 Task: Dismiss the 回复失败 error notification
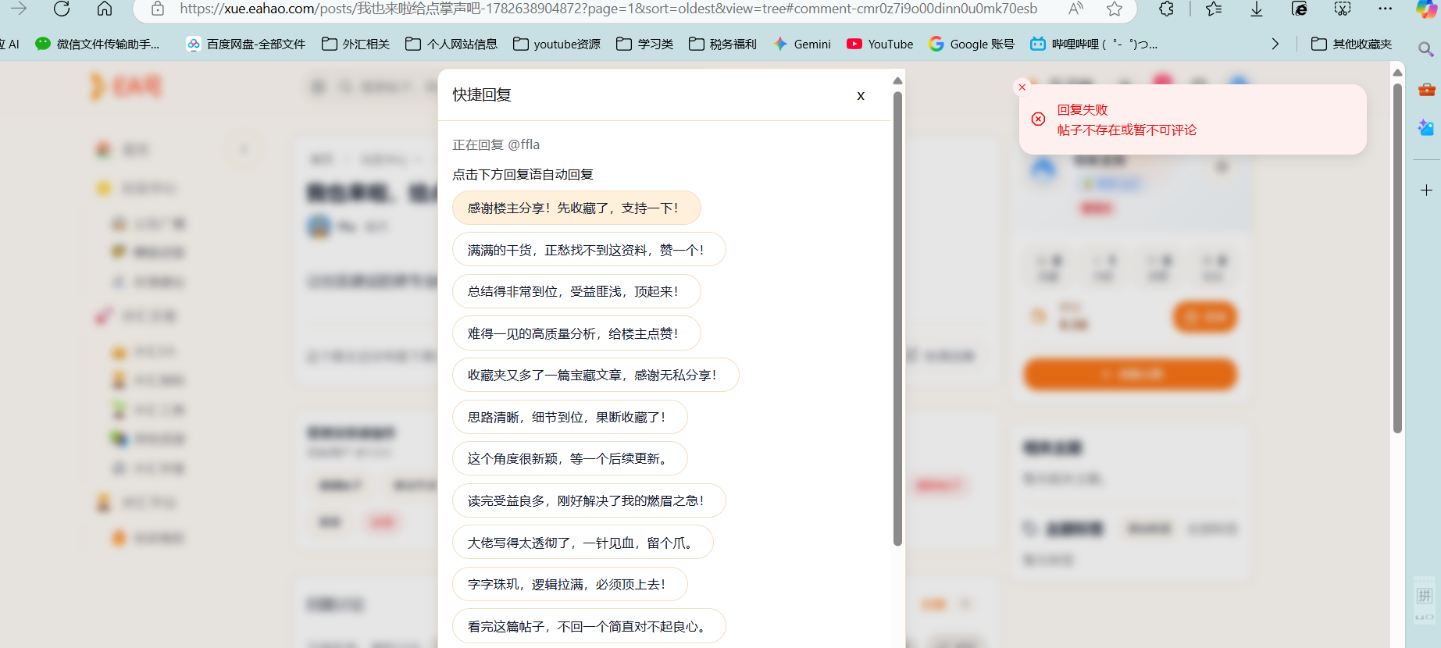coord(1022,87)
